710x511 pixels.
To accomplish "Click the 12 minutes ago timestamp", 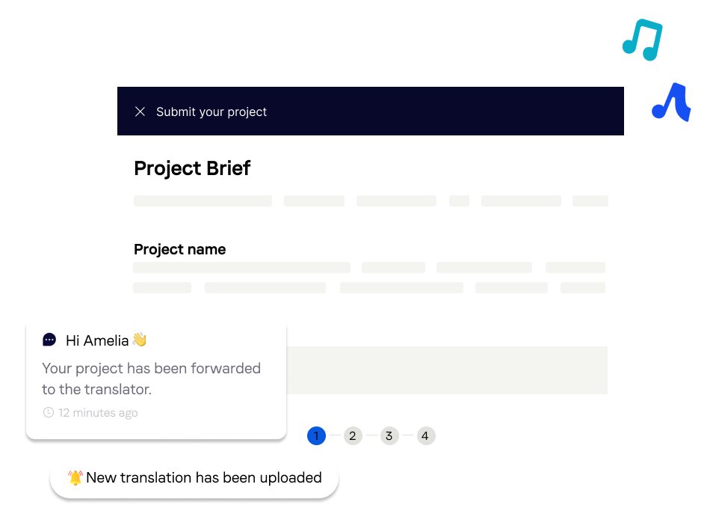I will [98, 412].
